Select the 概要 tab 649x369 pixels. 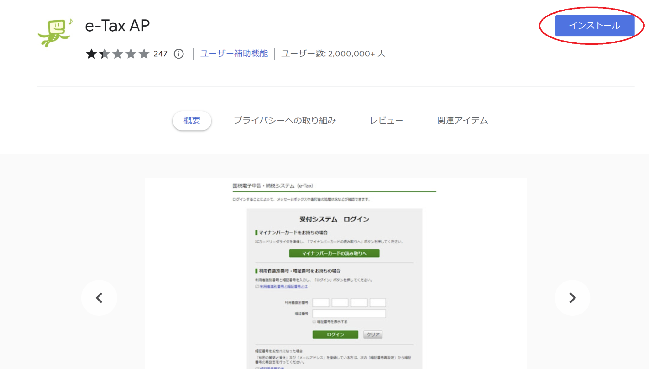[191, 120]
